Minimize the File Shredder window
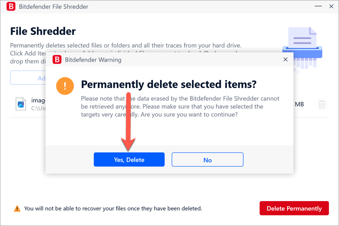The image size is (339, 226). (x=318, y=6)
